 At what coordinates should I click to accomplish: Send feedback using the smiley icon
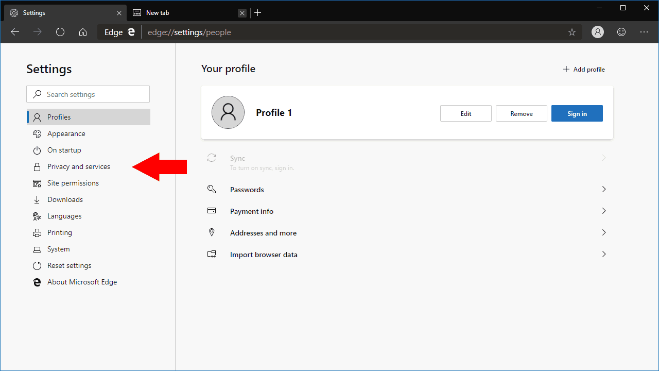click(x=621, y=32)
